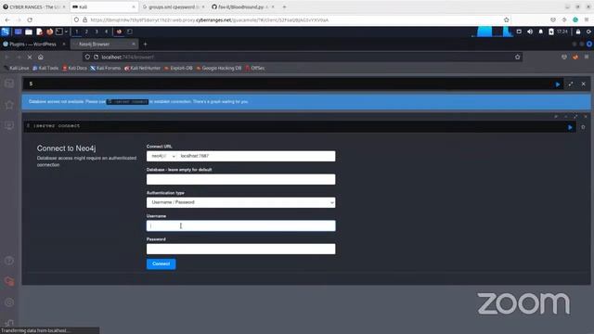Open terminal dropdown arrow in Kali panel

click(x=66, y=32)
